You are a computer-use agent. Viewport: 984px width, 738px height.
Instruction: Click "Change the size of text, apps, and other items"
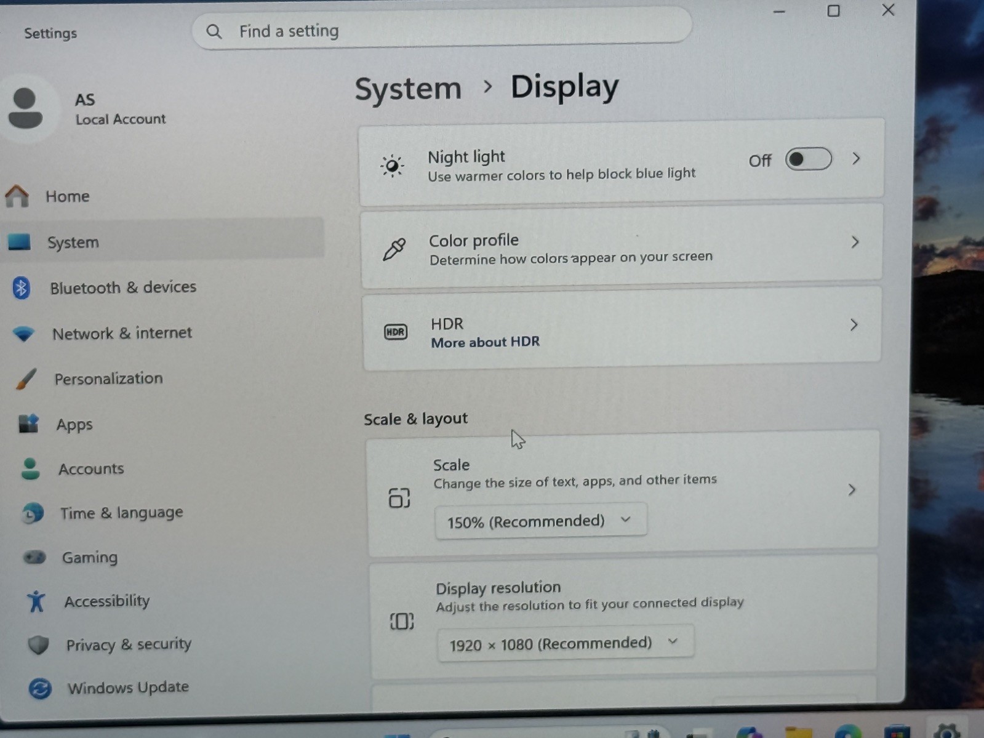tap(575, 481)
